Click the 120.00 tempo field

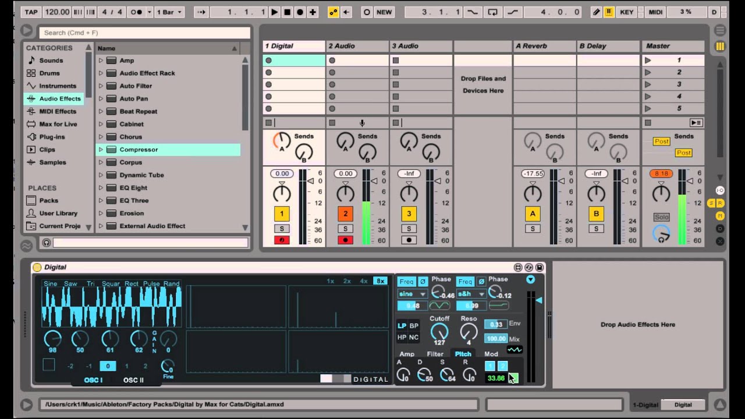[57, 12]
